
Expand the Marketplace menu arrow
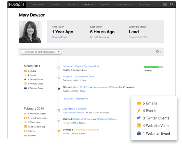click(x=134, y=5)
